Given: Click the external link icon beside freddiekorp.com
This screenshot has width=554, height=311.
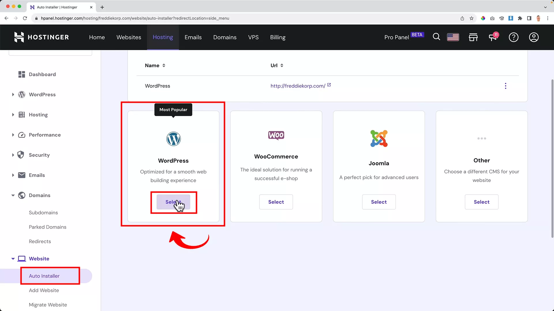Looking at the screenshot, I should [329, 85].
